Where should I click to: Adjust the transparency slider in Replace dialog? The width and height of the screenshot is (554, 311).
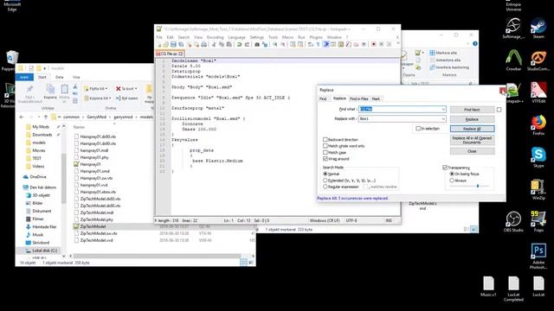coord(478,186)
